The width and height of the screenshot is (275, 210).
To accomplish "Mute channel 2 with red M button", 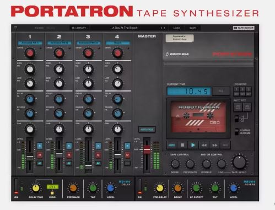I will click(69, 155).
